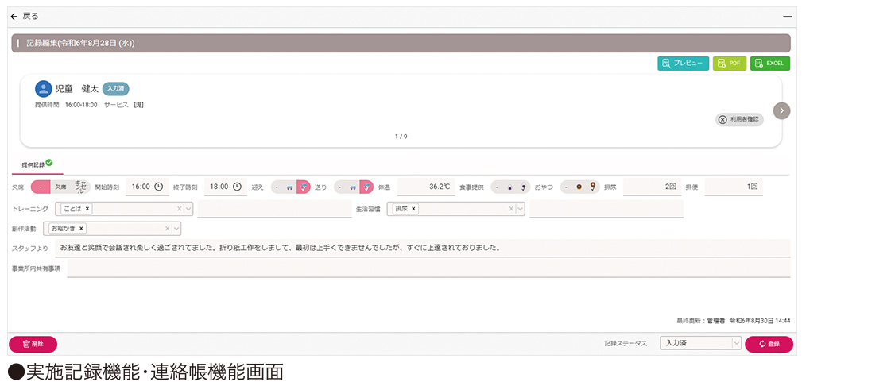891x382 pixels.
Task: Click the 児童 健太 user avatar icon
Action: (43, 88)
